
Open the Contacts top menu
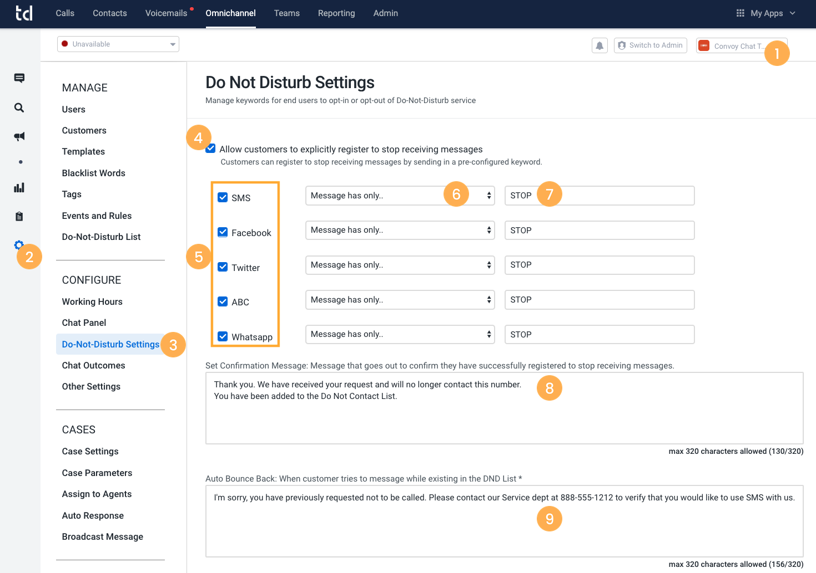click(x=110, y=13)
